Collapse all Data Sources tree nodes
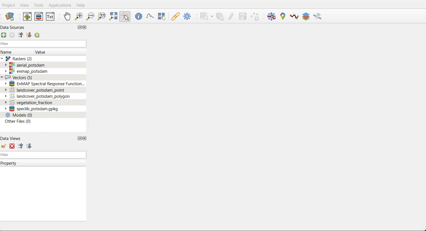Viewport: 426px width, 231px height. coord(20,35)
